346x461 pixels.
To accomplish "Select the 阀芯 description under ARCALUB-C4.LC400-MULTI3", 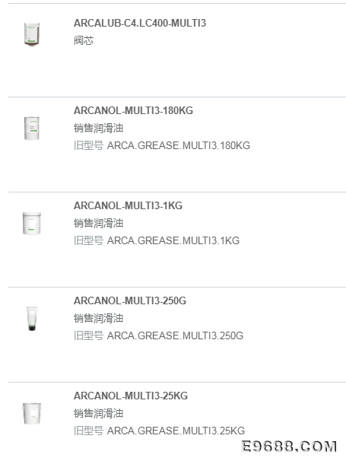I will [84, 40].
